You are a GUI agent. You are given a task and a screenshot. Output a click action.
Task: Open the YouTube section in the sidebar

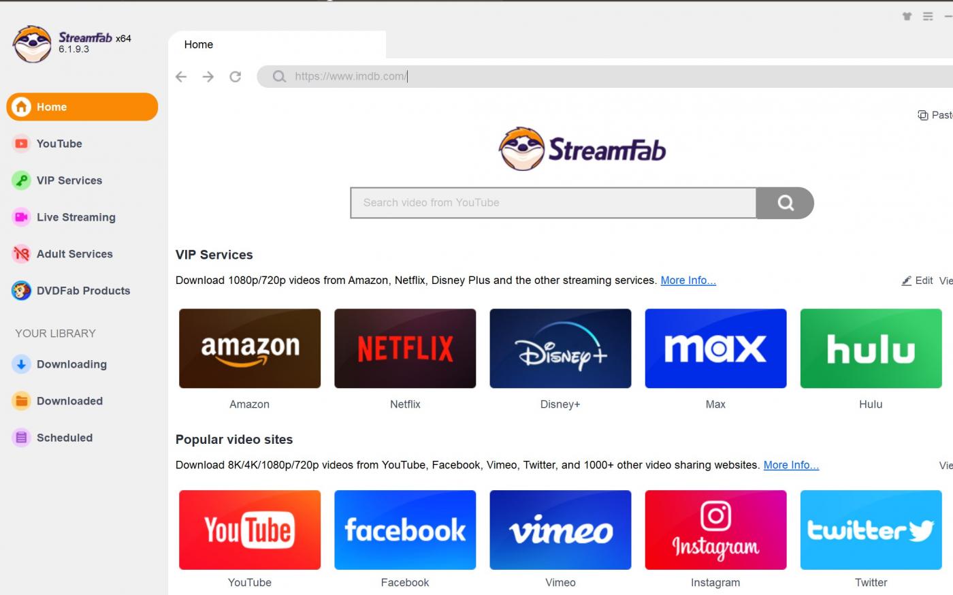(59, 144)
